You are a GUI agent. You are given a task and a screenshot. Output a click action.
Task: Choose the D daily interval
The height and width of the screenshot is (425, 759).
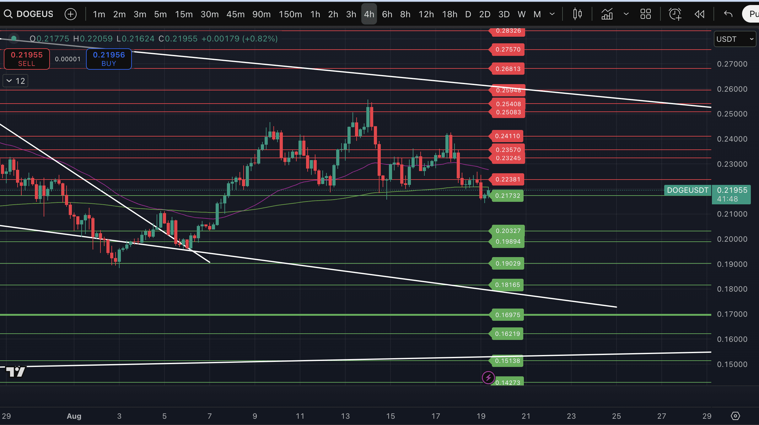pos(468,14)
